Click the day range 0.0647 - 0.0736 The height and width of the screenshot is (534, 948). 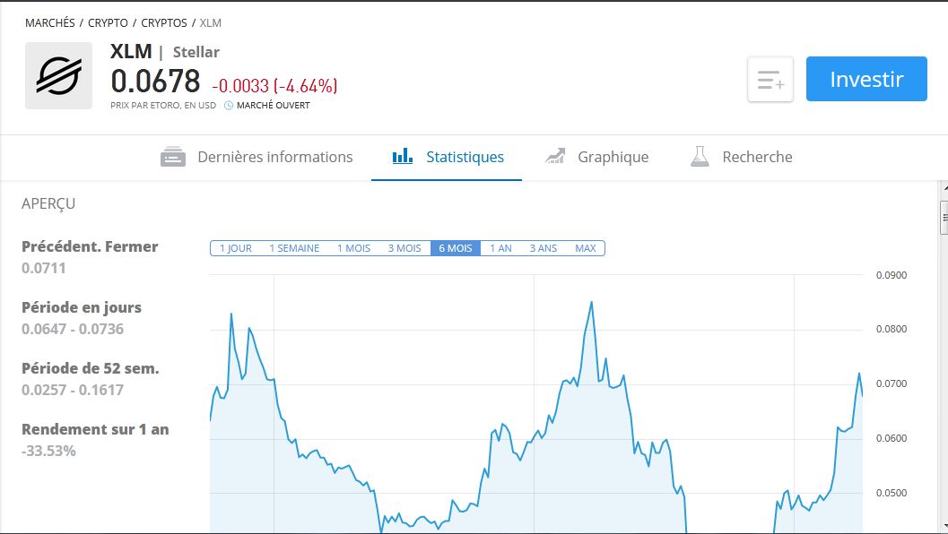73,329
